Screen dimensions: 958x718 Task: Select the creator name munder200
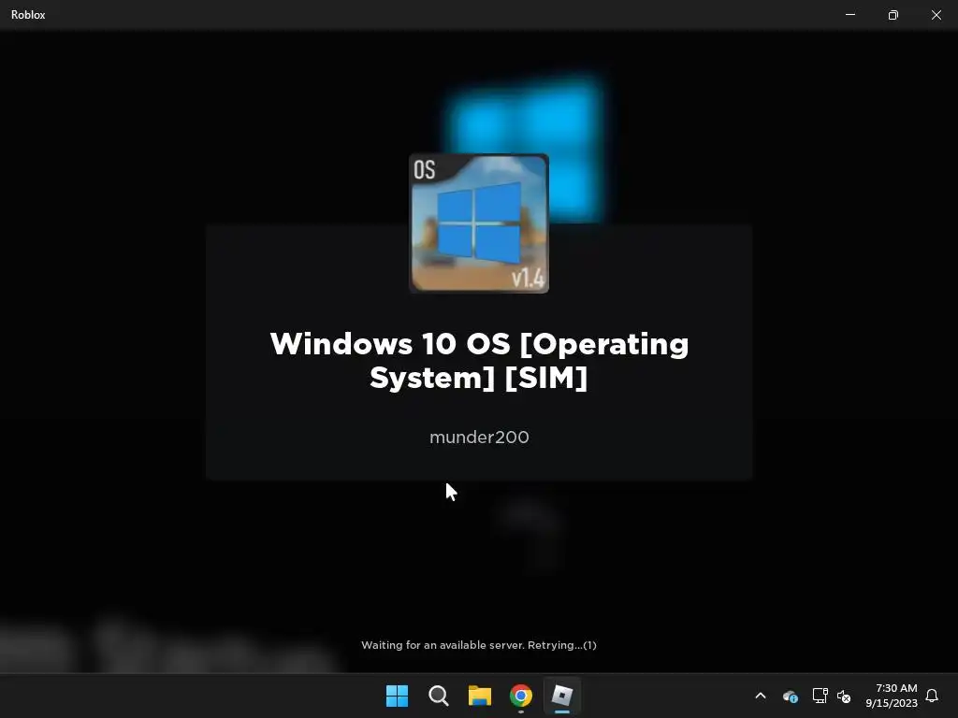[x=479, y=438]
